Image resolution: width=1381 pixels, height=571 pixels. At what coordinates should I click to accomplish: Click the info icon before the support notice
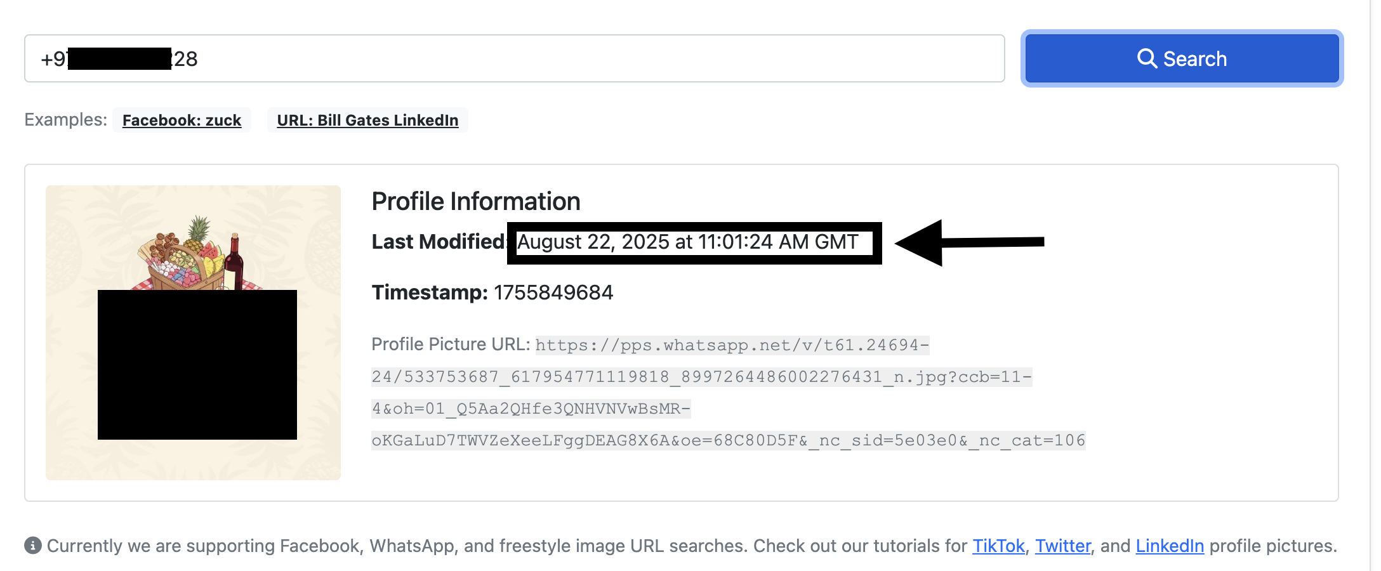tap(33, 545)
